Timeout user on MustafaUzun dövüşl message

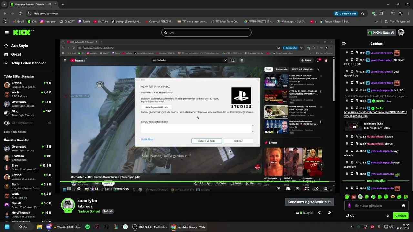[352, 144]
